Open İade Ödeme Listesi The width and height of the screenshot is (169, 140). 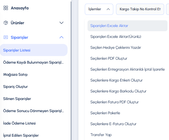[19, 123]
